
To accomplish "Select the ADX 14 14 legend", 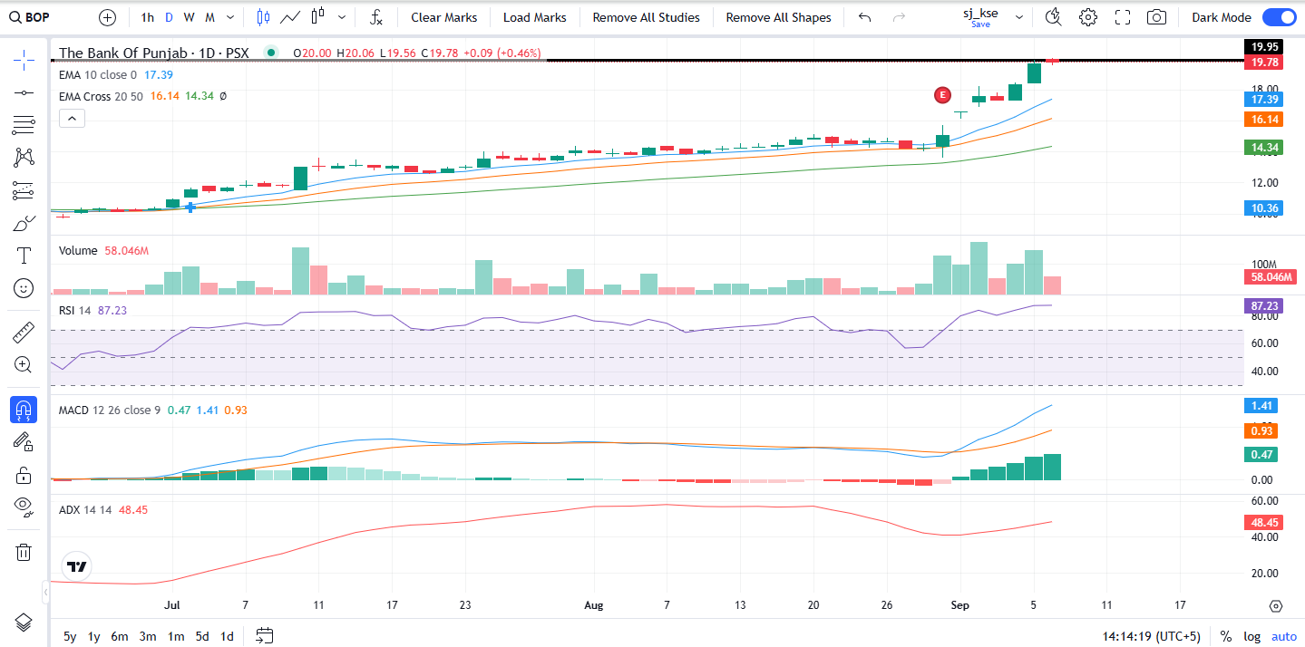I will 85,510.
